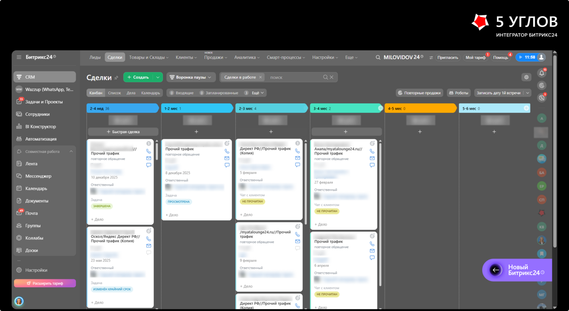Expand the top Настройки menu

325,57
